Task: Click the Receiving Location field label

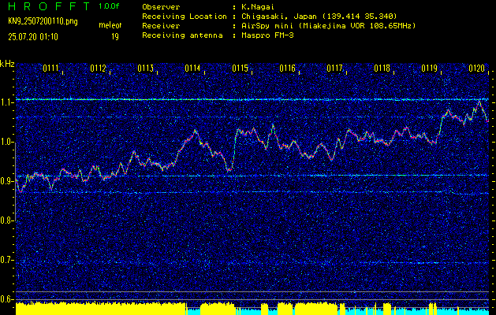Action: 185,17
